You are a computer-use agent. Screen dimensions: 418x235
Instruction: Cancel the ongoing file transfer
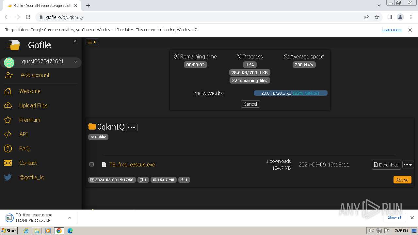pos(250,104)
